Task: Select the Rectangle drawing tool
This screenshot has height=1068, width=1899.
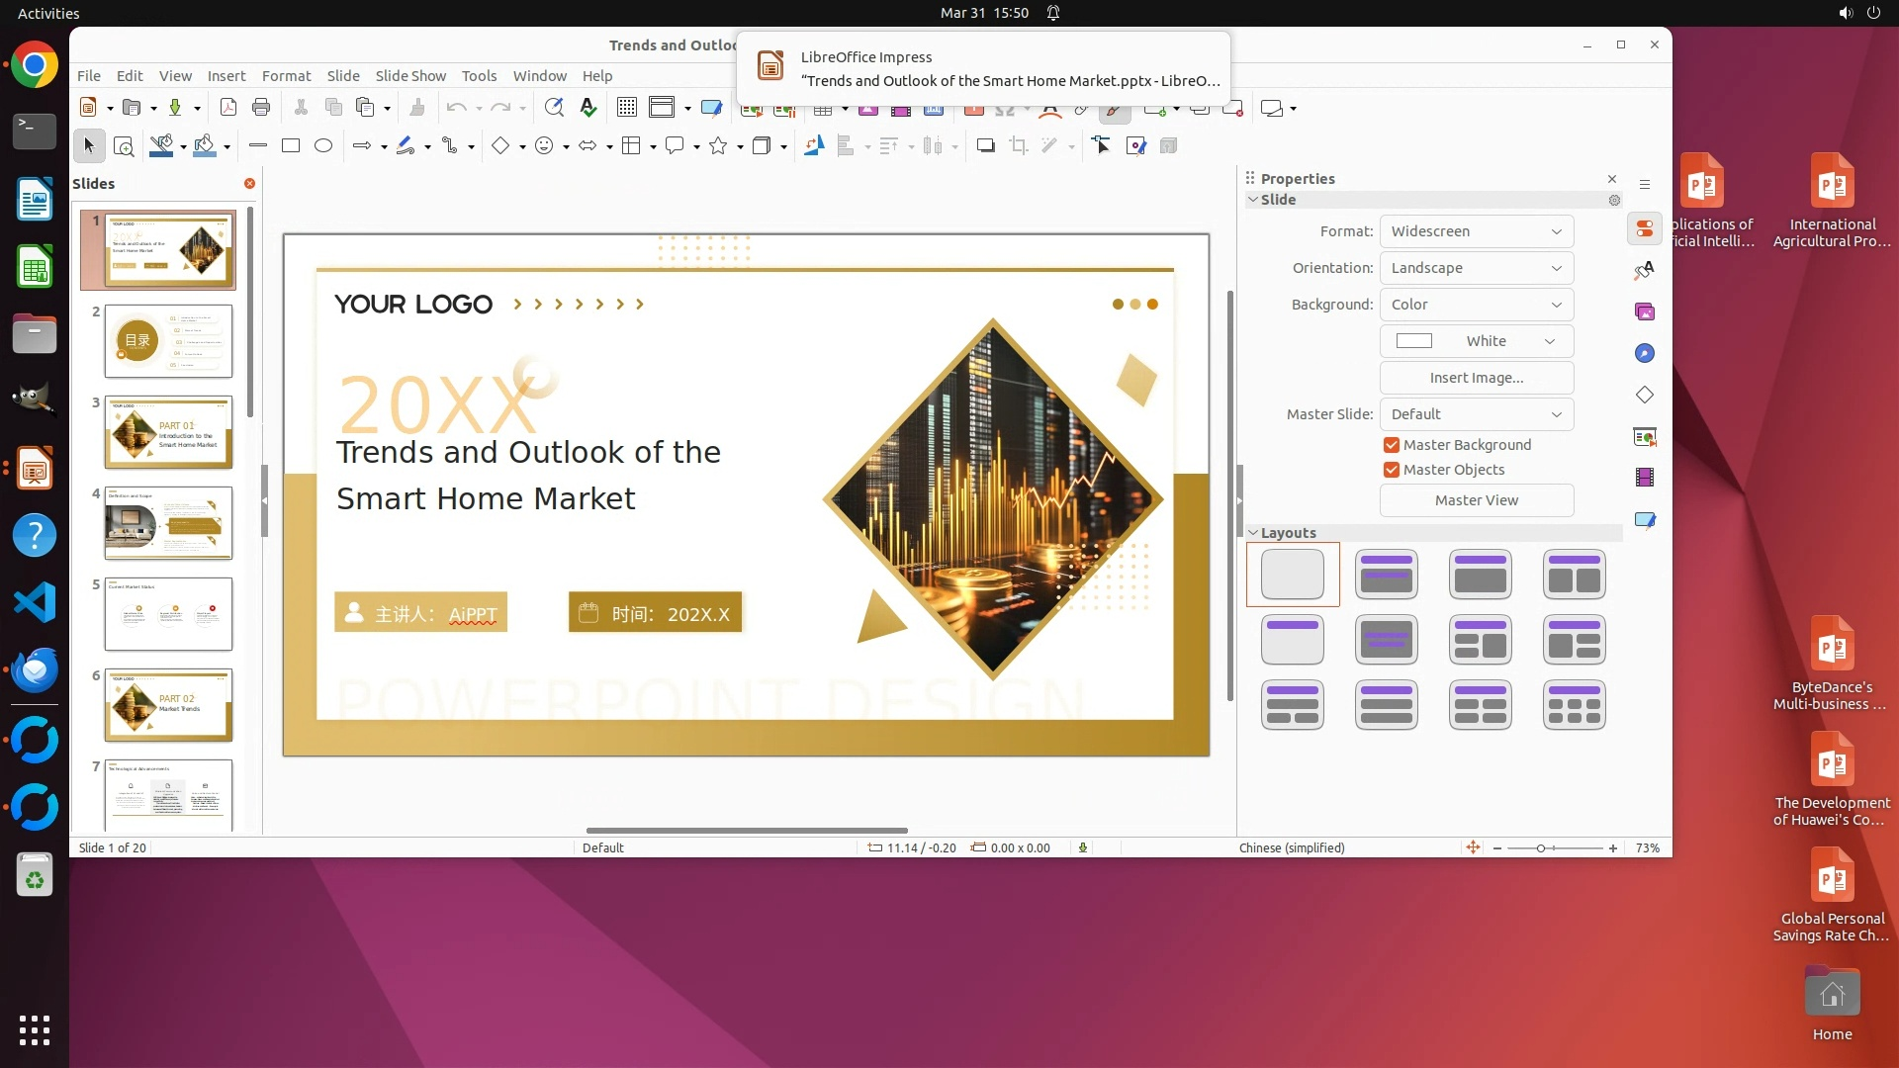Action: pos(291,146)
